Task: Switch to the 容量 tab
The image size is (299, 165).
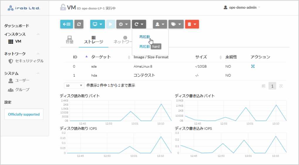Action: [x=69, y=40]
